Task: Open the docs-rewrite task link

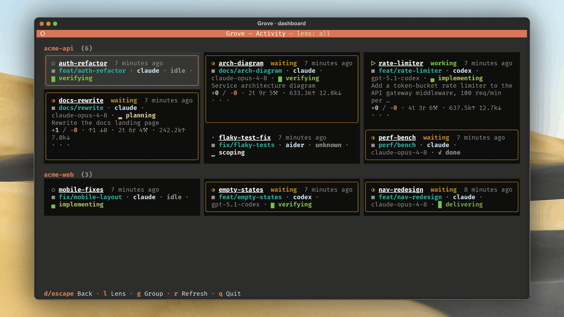Action: coord(81,101)
